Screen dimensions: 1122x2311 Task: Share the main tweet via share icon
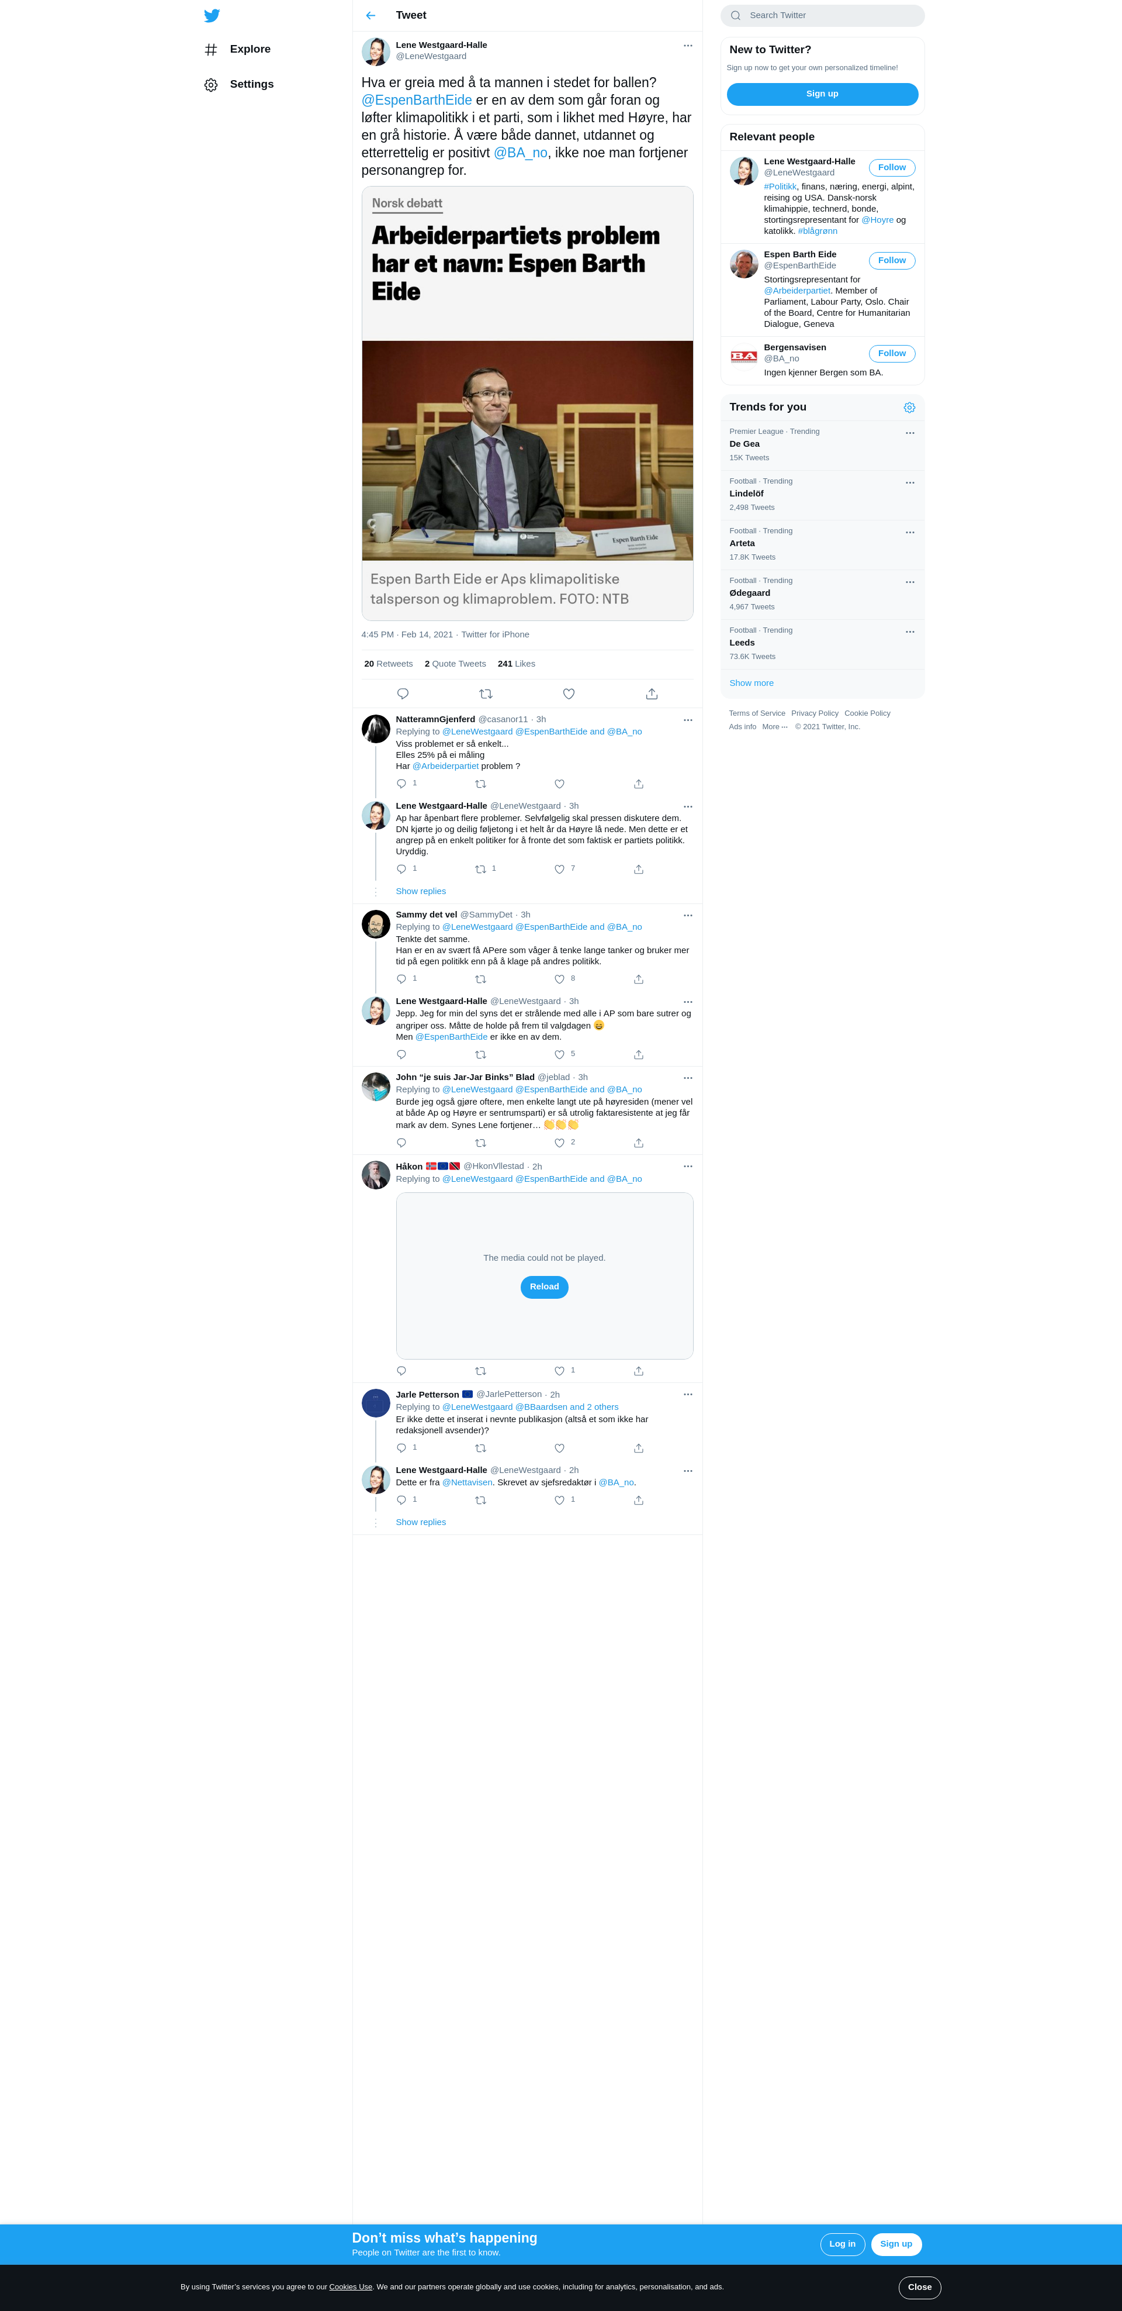click(652, 694)
